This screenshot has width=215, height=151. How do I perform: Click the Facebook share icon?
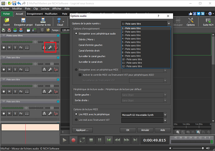tap(195, 14)
